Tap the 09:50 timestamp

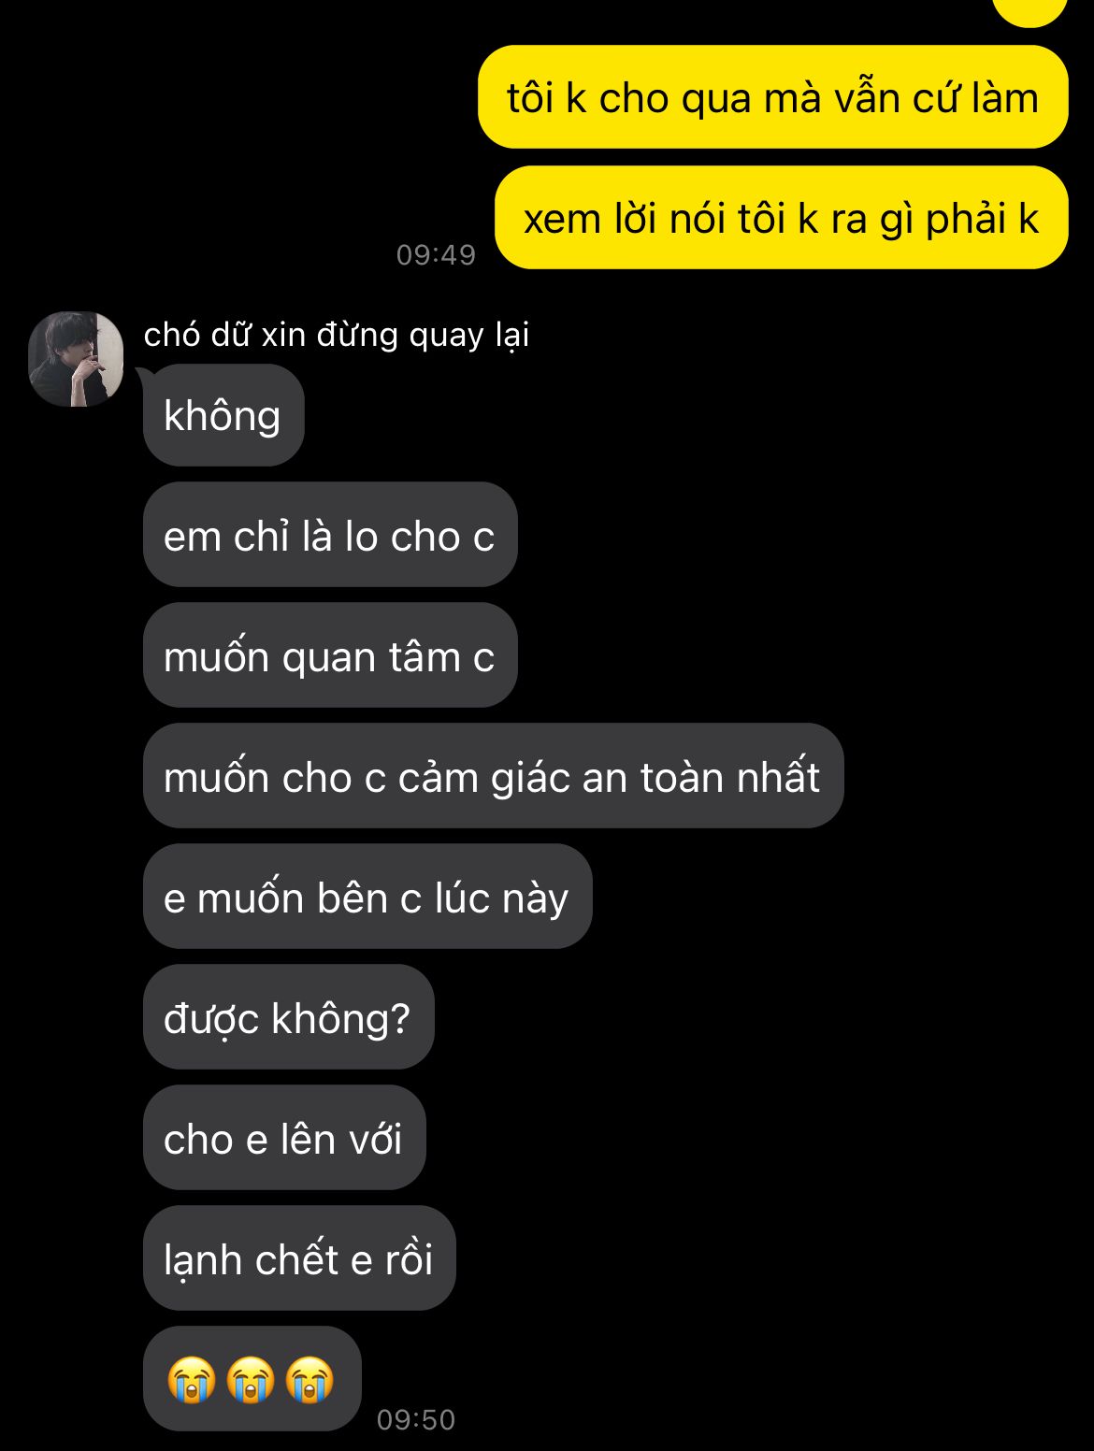point(416,1419)
